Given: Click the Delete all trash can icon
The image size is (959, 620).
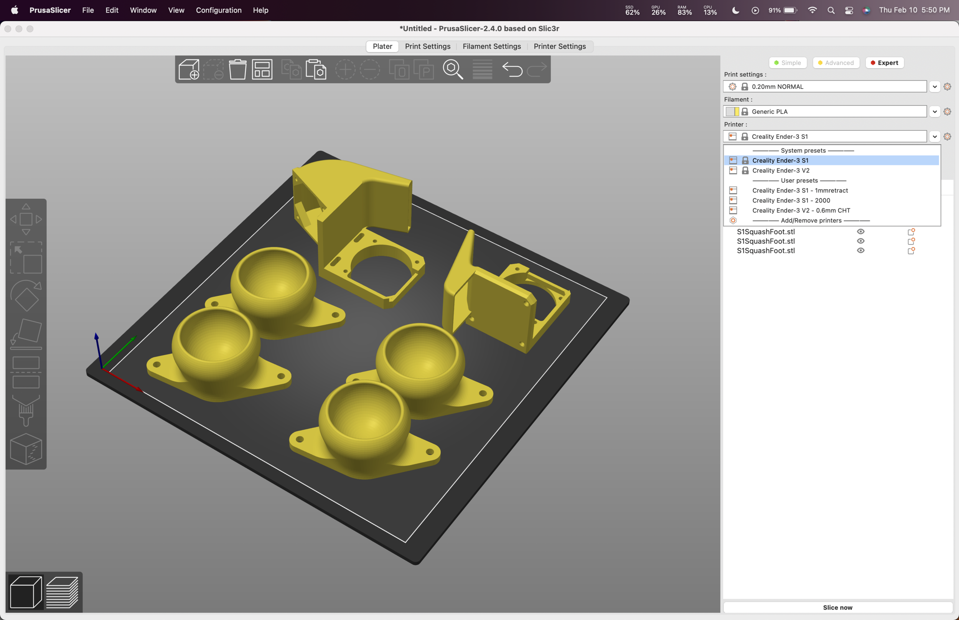Looking at the screenshot, I should [x=238, y=69].
